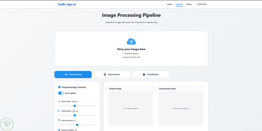The height and width of the screenshot is (131, 262).
Task: Disable the Auto-Update toggle
Action: [x=61, y=93]
